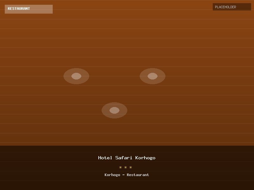Click Korhogo in the hotel title
The width and height of the screenshot is (254, 190).
(145, 158)
